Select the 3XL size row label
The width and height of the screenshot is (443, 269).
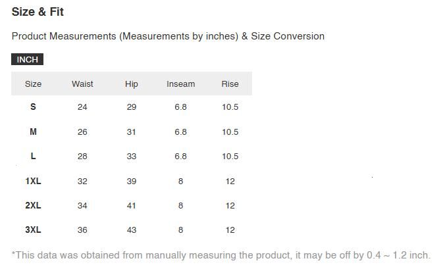(33, 230)
